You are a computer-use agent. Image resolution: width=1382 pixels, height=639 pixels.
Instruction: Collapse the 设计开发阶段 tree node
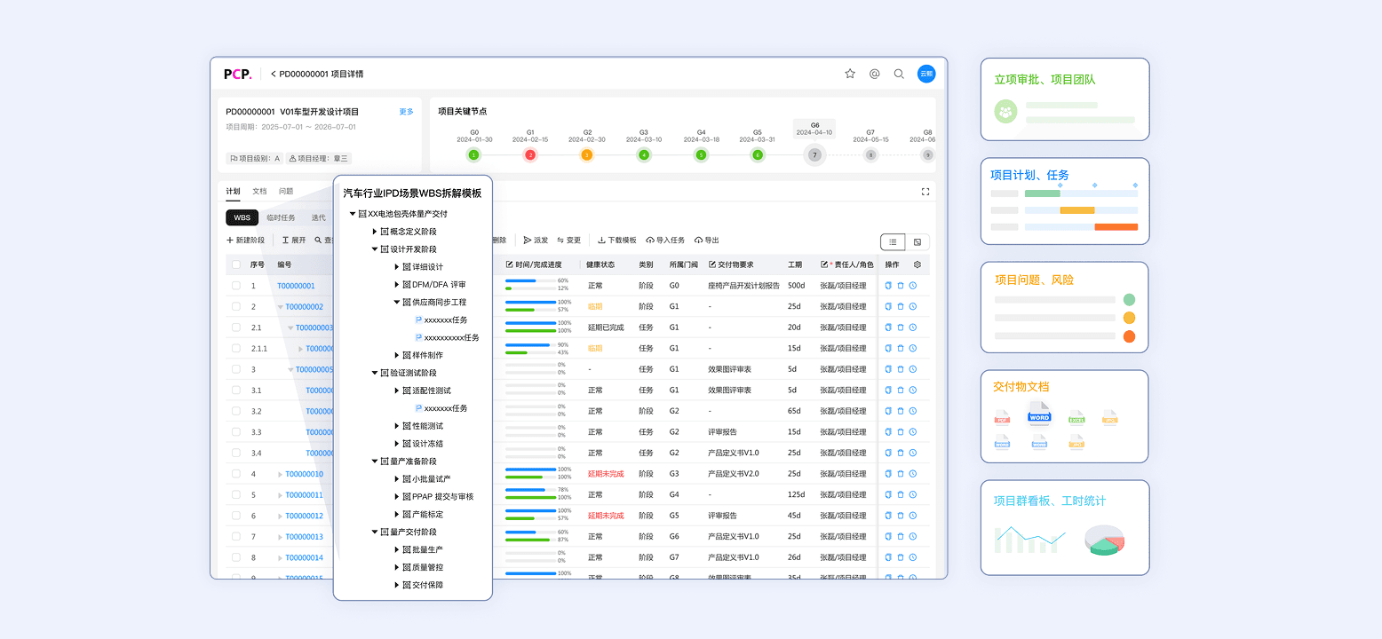pyautogui.click(x=376, y=249)
